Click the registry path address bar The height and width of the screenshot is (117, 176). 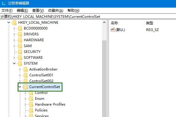88,17
